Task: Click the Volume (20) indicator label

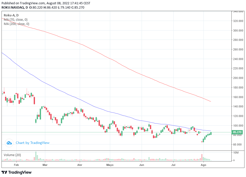Action: [12, 155]
